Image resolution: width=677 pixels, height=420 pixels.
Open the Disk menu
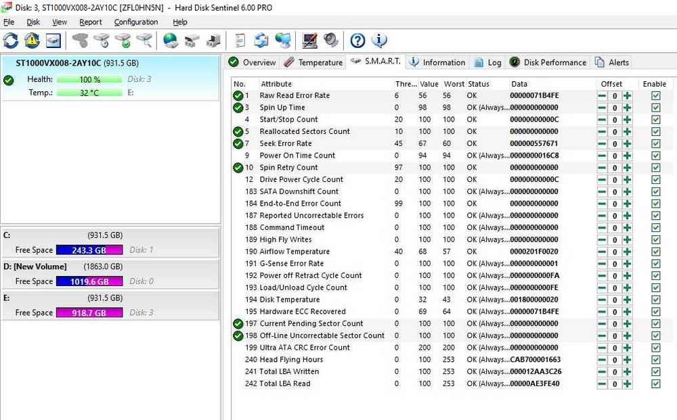32,22
